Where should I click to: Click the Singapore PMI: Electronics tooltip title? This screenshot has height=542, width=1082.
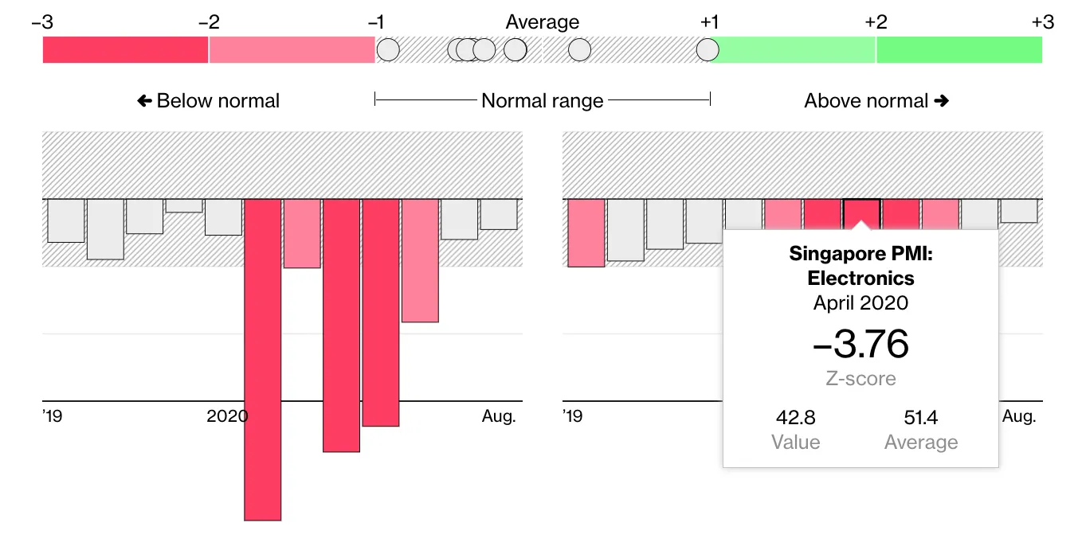tap(861, 266)
